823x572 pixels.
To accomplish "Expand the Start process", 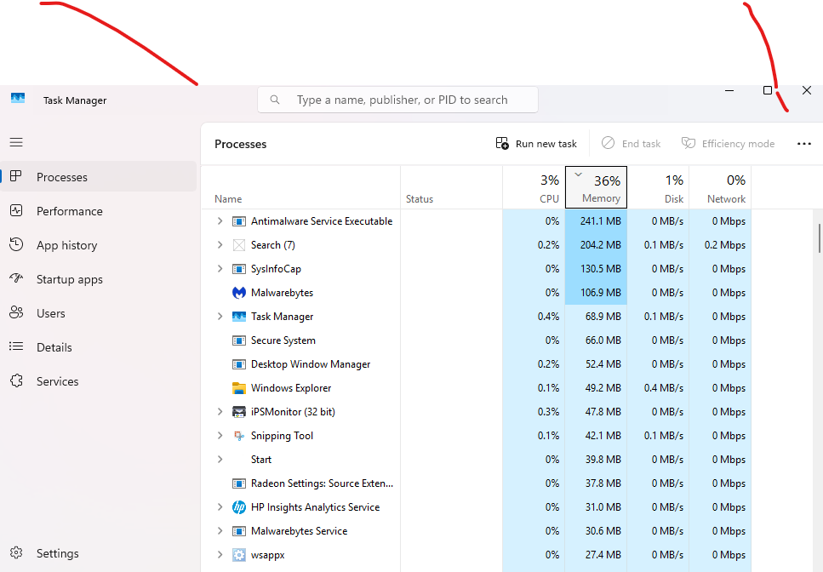I will tap(220, 459).
